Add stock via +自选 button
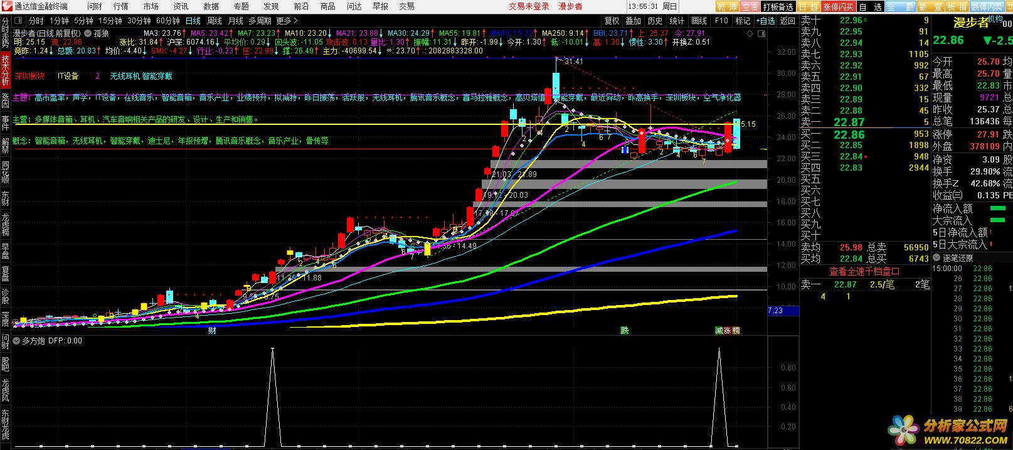Viewport: 1013px width, 450px height. [x=765, y=21]
